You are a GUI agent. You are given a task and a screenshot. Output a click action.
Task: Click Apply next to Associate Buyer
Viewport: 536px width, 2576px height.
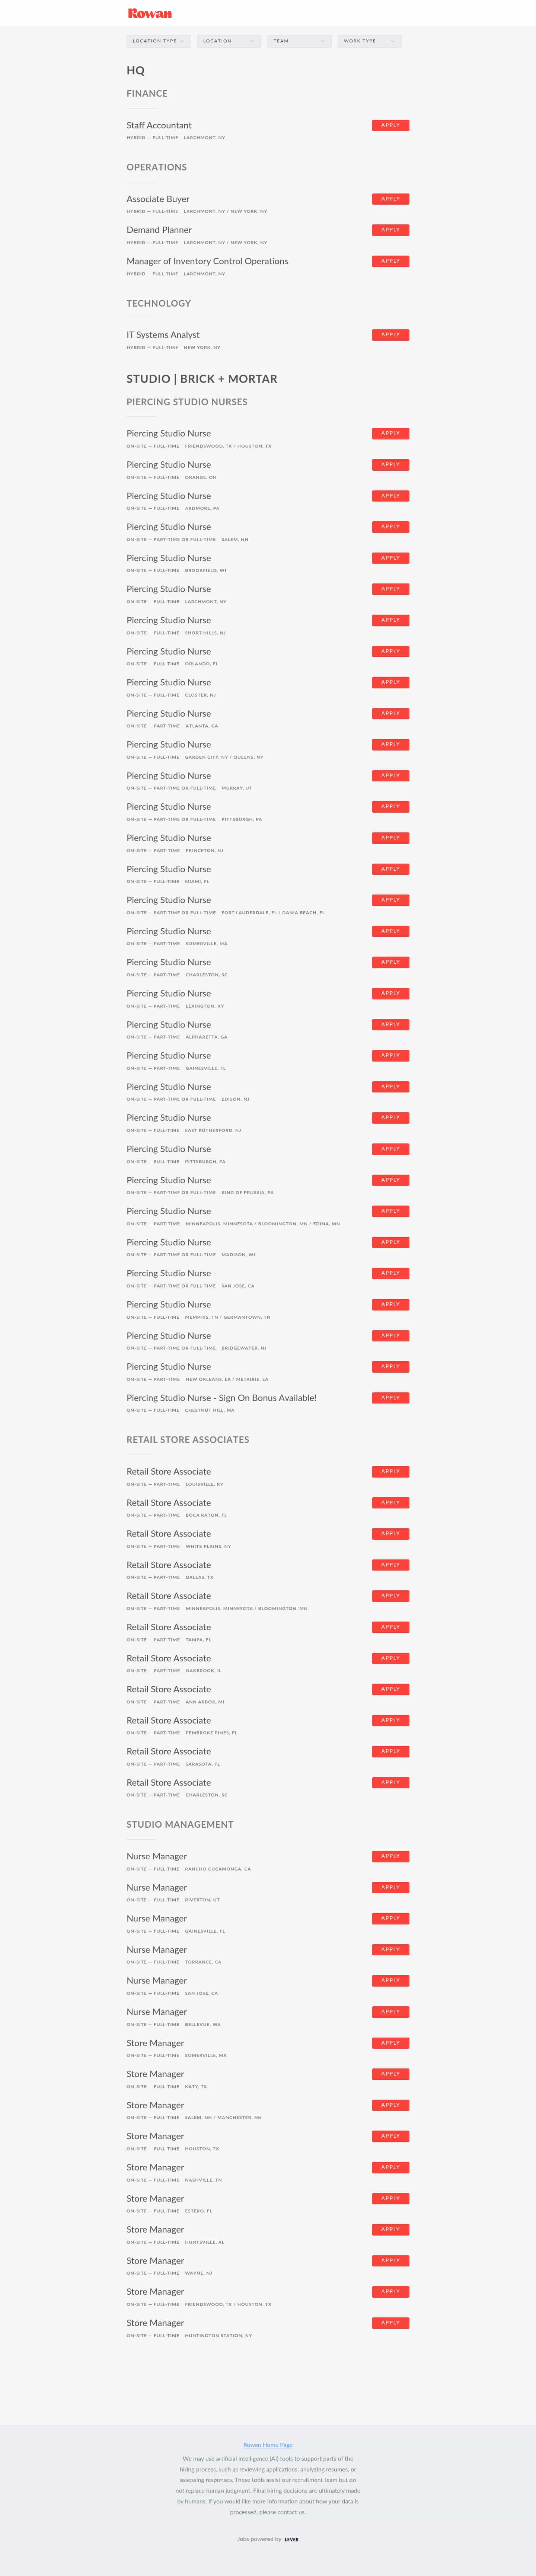(390, 199)
